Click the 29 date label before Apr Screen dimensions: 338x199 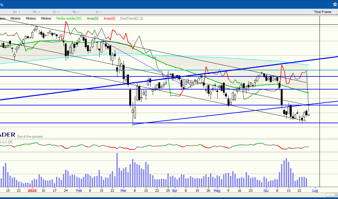(x=168, y=191)
